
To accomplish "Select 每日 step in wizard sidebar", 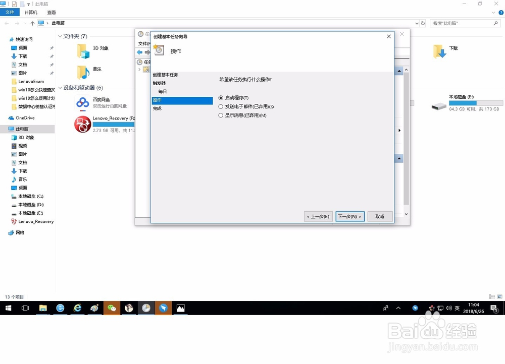I will tap(162, 91).
